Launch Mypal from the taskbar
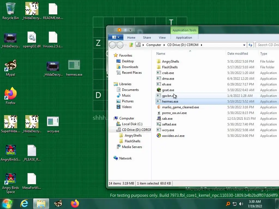This screenshot has height=209, width=279. 58,204
